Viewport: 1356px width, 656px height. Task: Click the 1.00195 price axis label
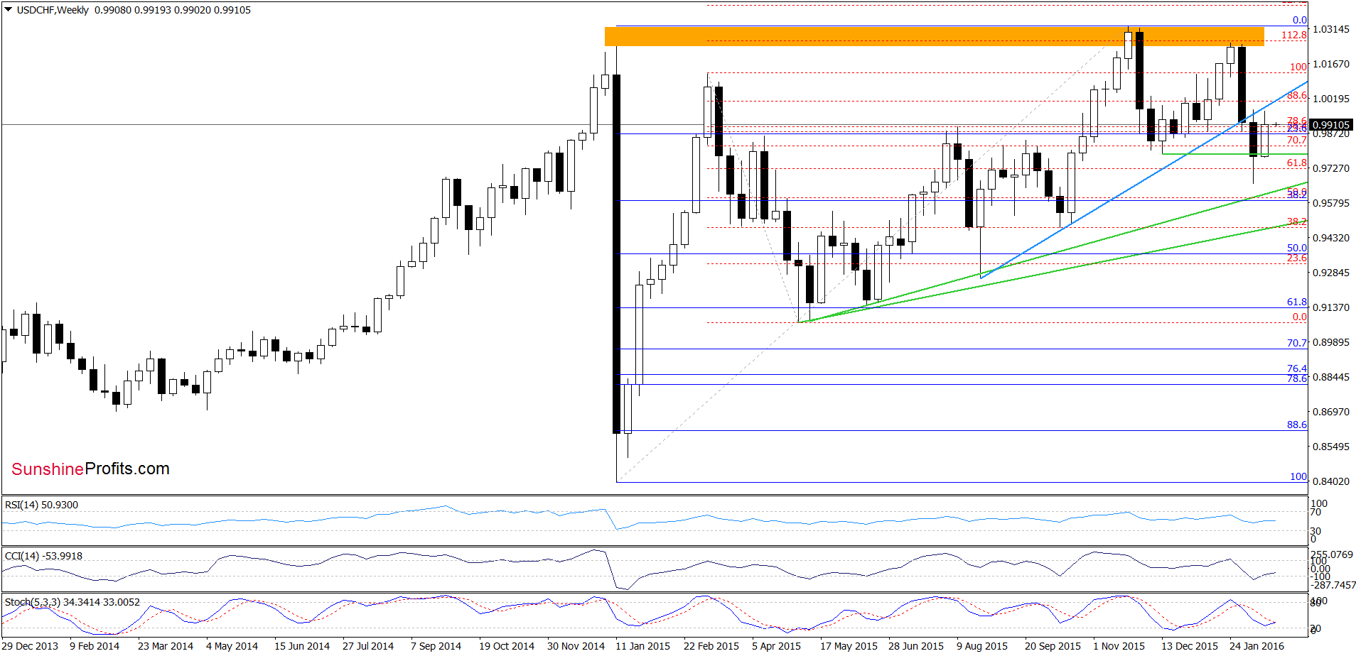click(x=1331, y=99)
